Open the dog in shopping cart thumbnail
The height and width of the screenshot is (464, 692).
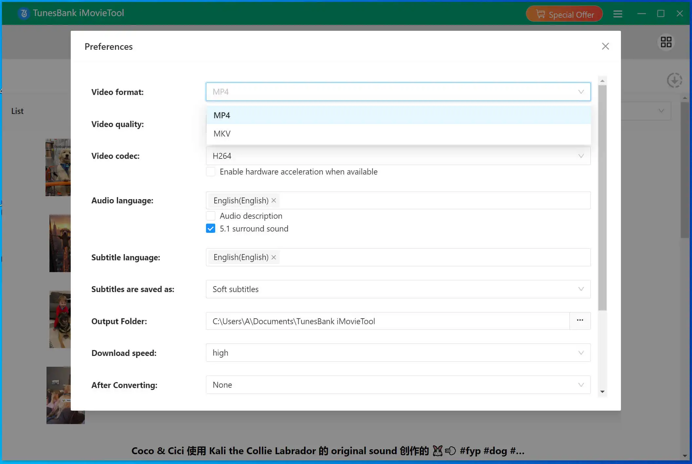pos(58,167)
